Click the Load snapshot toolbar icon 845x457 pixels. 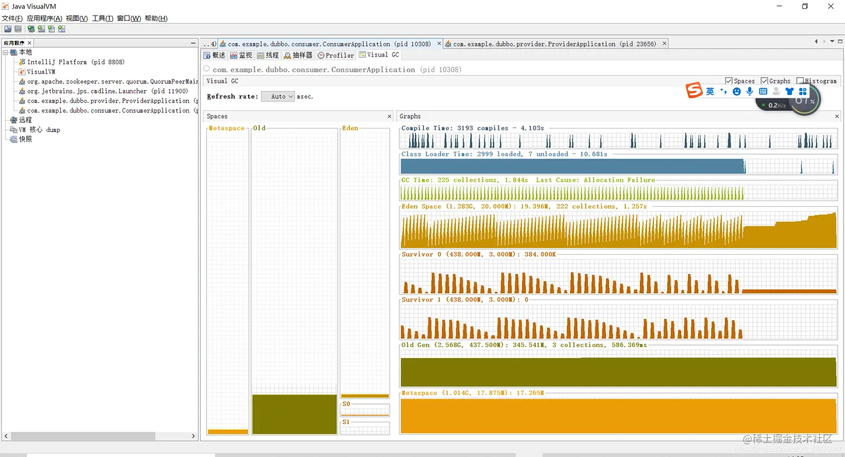coord(8,29)
